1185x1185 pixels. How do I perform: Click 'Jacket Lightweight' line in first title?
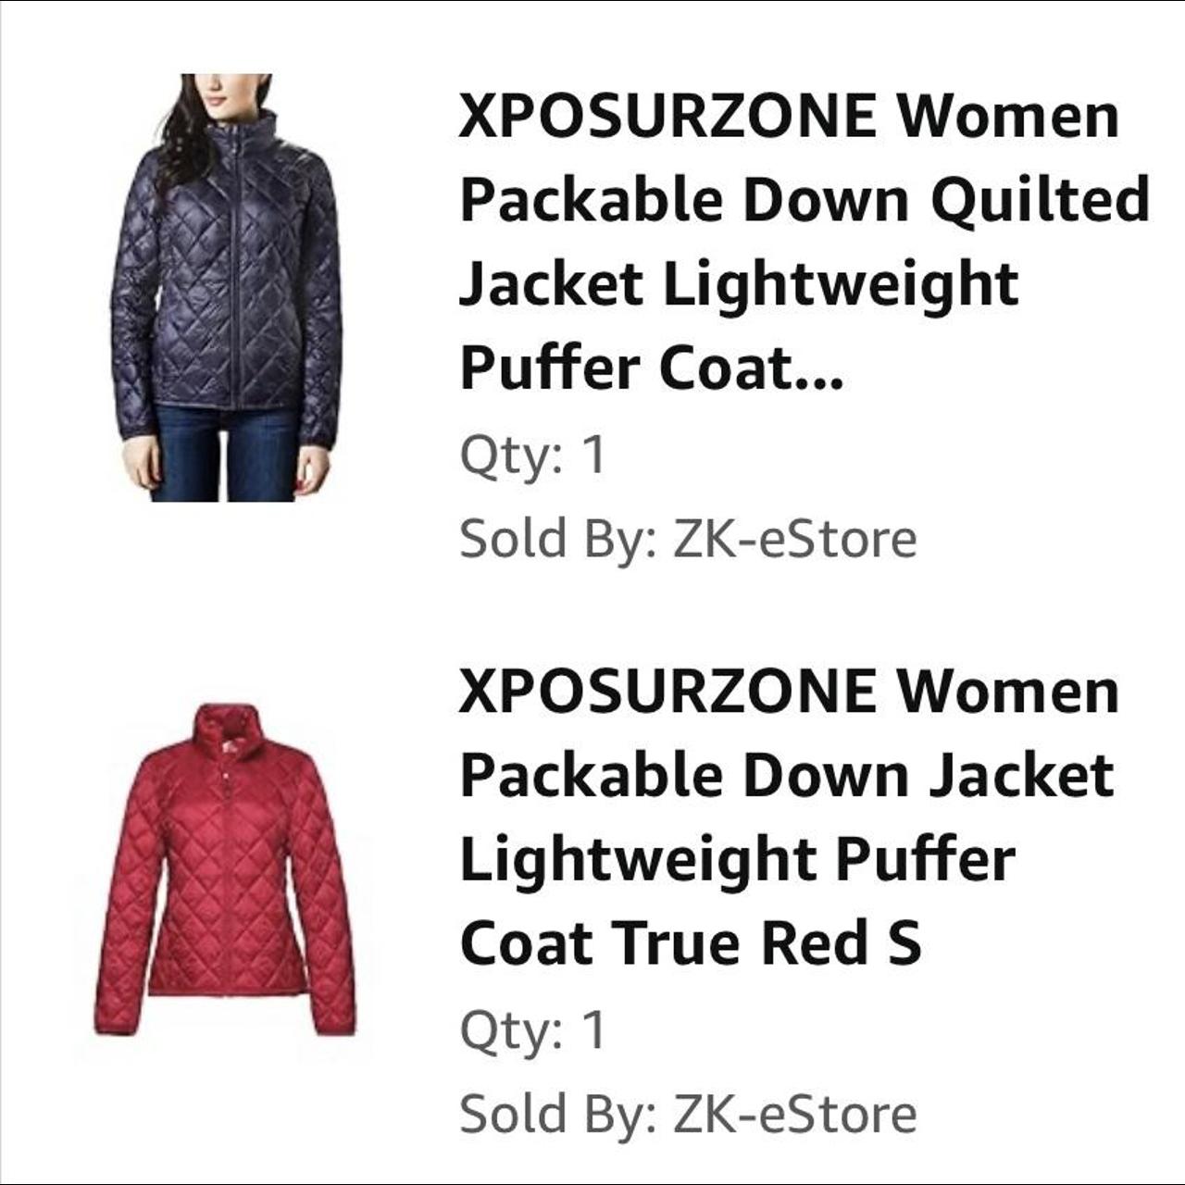739,284
